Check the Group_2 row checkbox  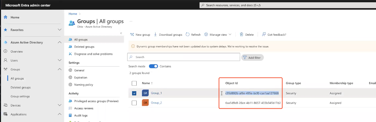click(x=134, y=103)
